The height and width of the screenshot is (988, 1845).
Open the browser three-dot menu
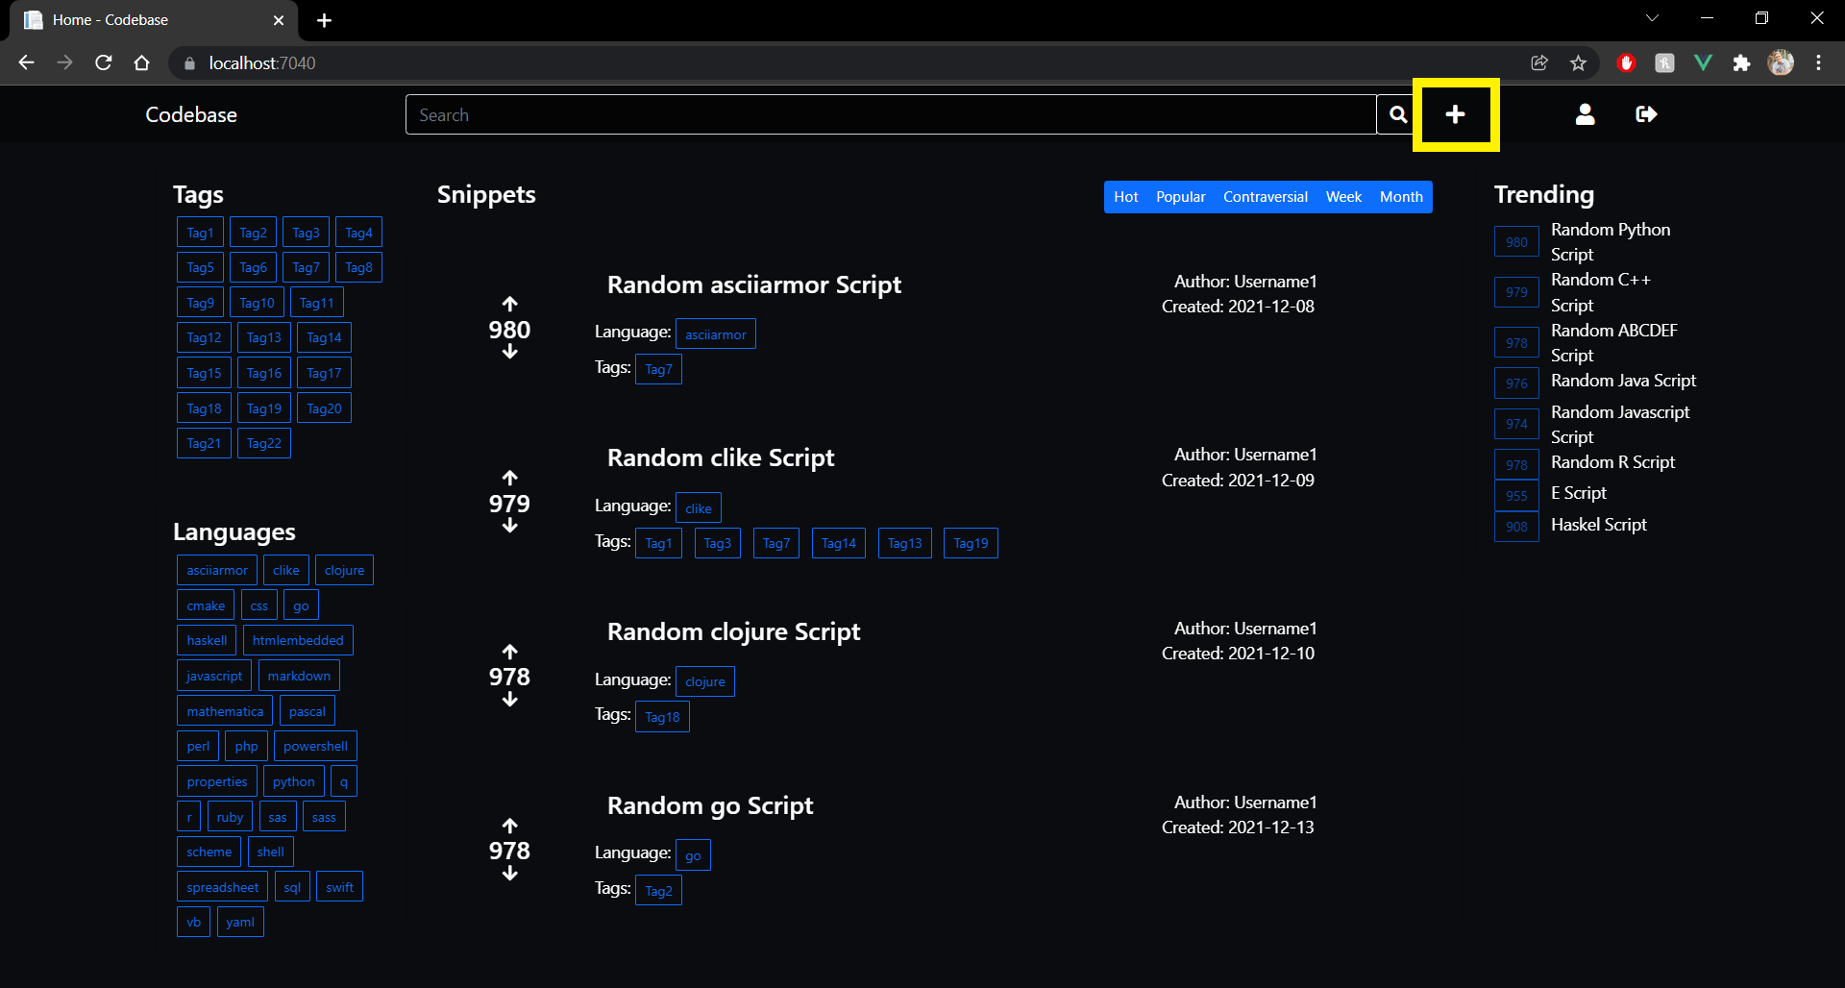coord(1818,63)
